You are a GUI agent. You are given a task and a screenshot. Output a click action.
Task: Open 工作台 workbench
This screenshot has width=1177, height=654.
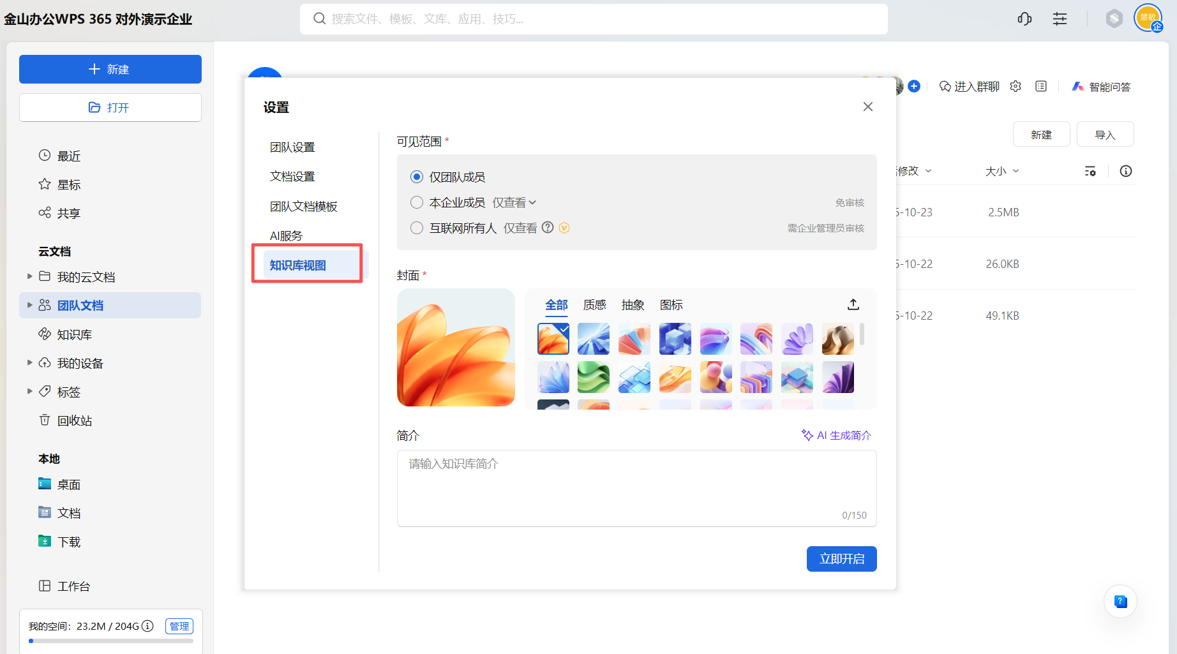click(64, 586)
